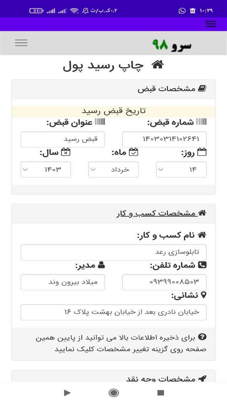Screen dimensions: 227x404
Task: Click the calendar icon next to روز label
Action: point(202,152)
